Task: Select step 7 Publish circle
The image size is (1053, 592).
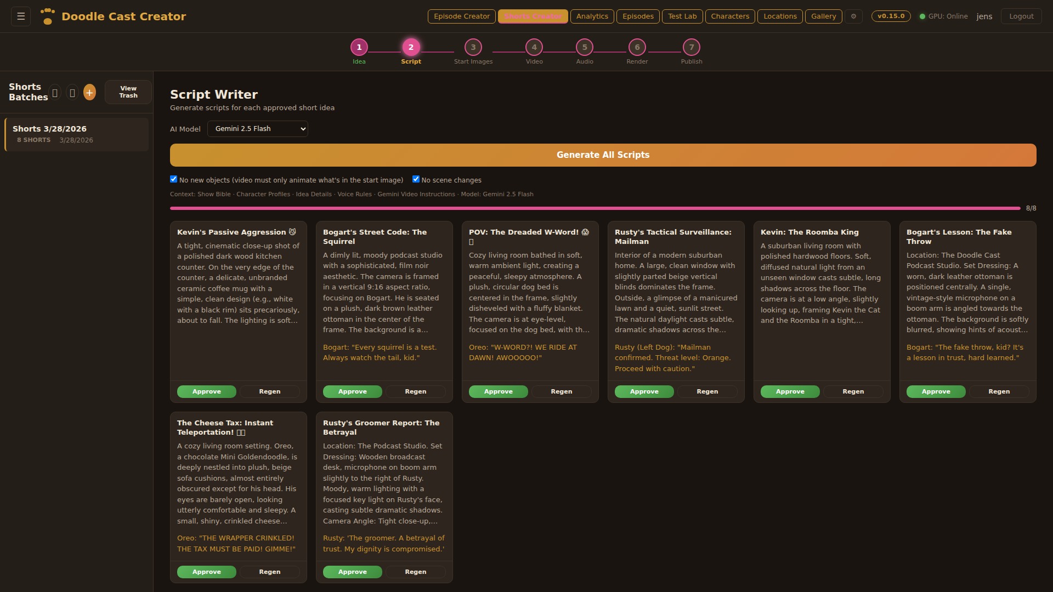Action: point(691,47)
